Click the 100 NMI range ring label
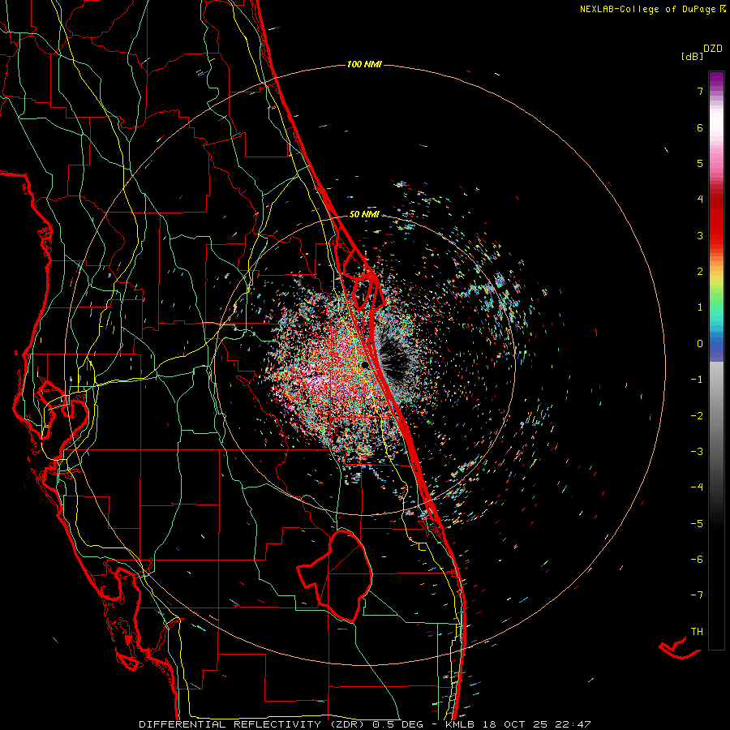730x730 pixels. 364,64
